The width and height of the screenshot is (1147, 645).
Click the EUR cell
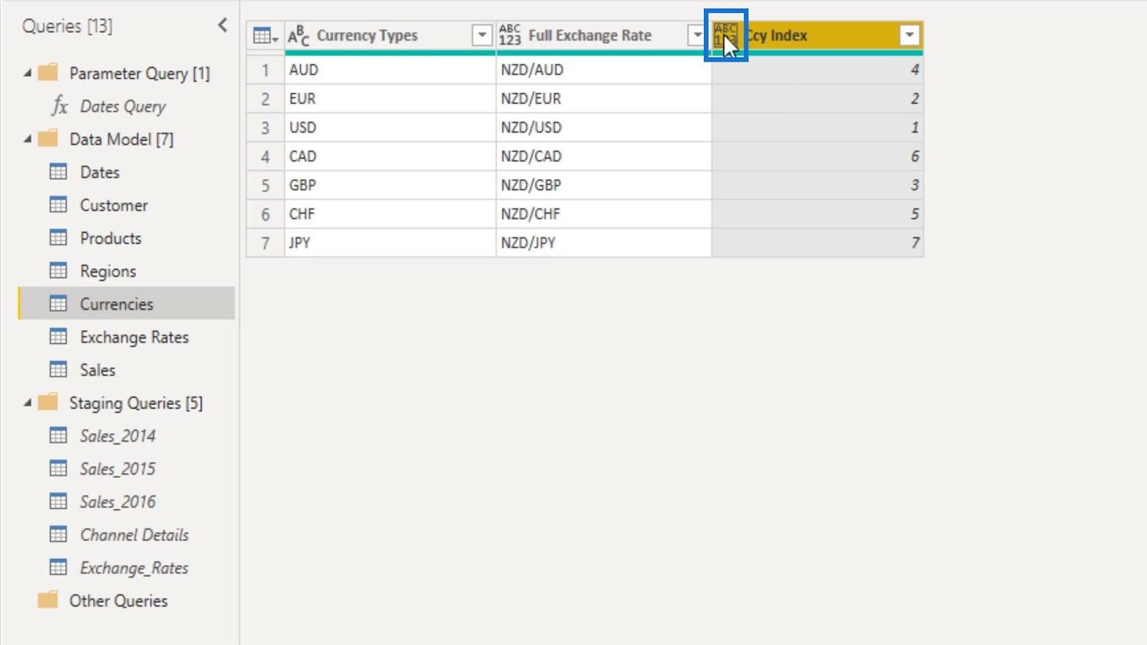[x=390, y=98]
